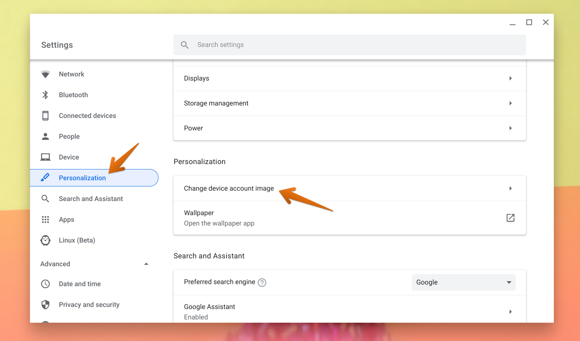Open Displays settings
The height and width of the screenshot is (341, 580).
click(350, 79)
